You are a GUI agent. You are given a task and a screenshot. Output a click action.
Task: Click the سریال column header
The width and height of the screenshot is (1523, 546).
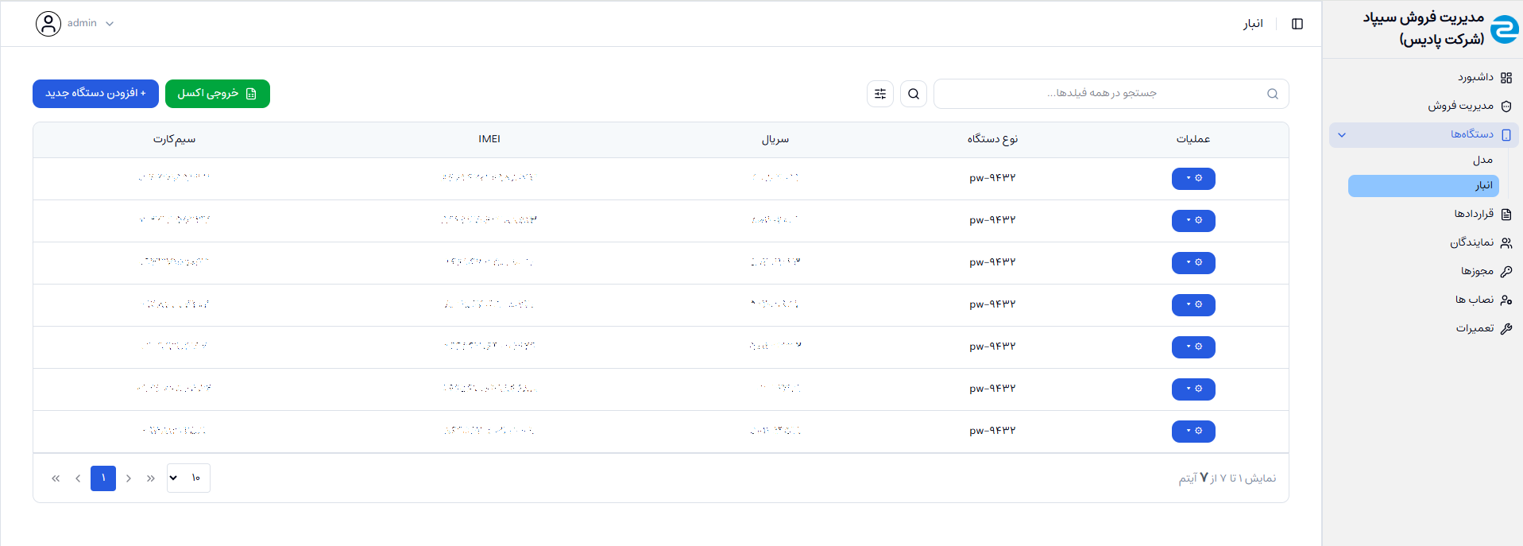click(775, 139)
